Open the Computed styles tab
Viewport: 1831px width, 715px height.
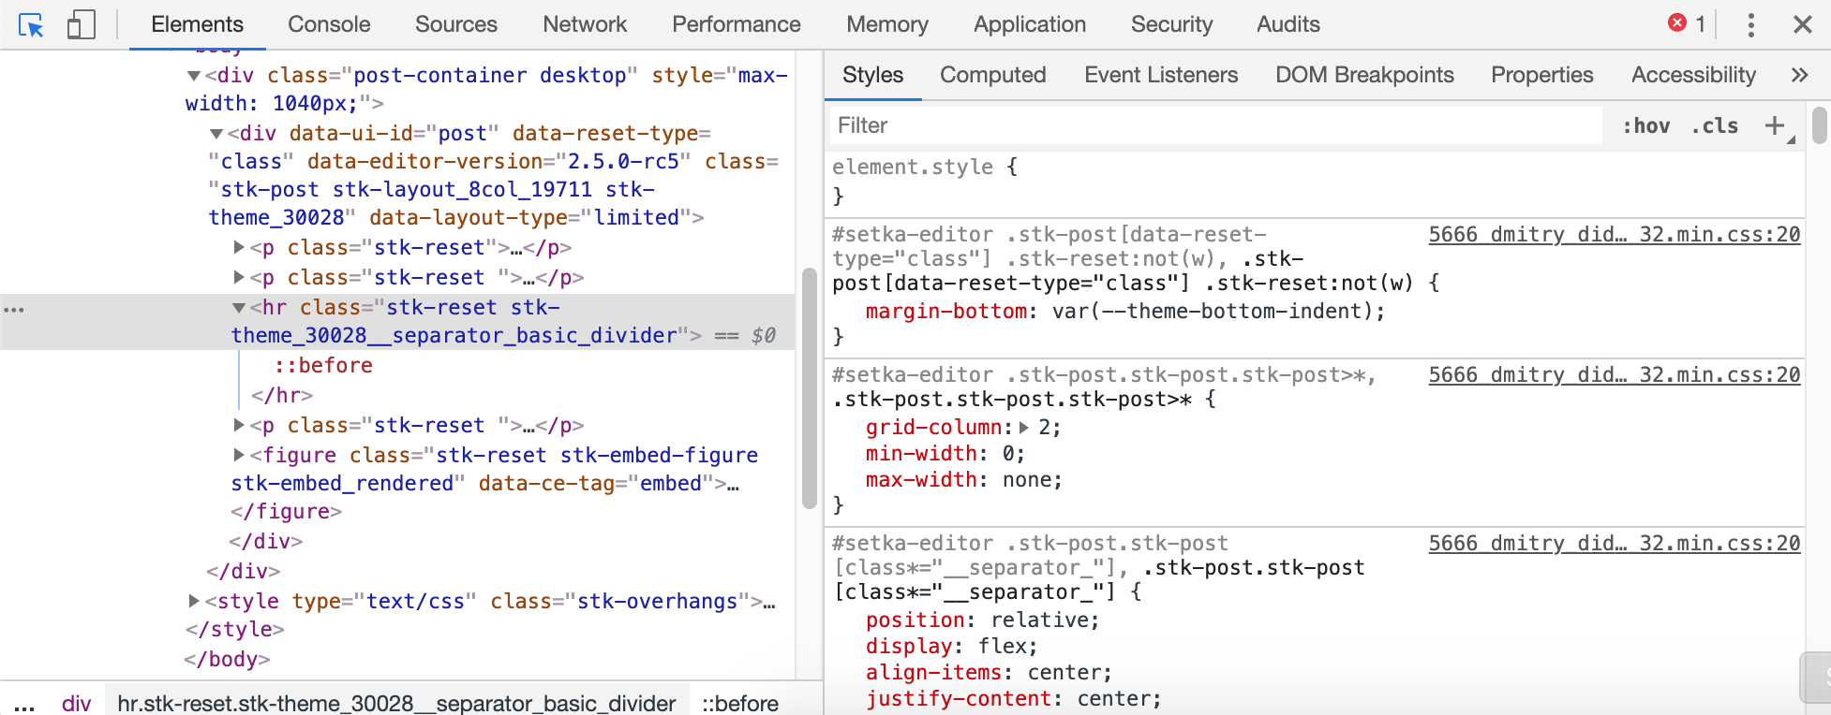[992, 75]
